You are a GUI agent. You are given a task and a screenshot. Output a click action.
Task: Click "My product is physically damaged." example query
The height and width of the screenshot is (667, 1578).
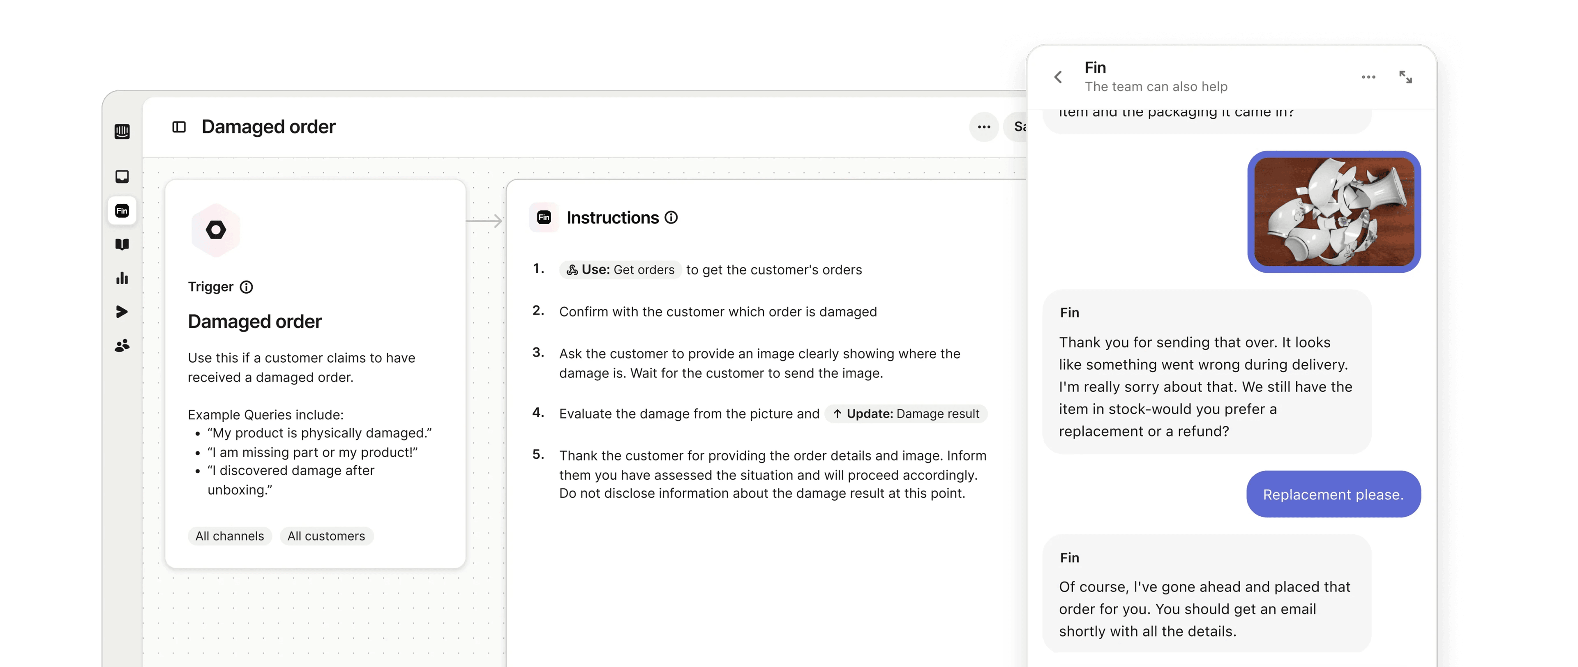point(320,433)
